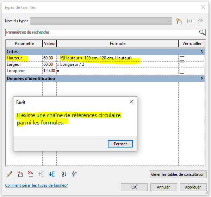211x197 pixels.
Task: Click the Annuler button
Action: click(x=163, y=187)
